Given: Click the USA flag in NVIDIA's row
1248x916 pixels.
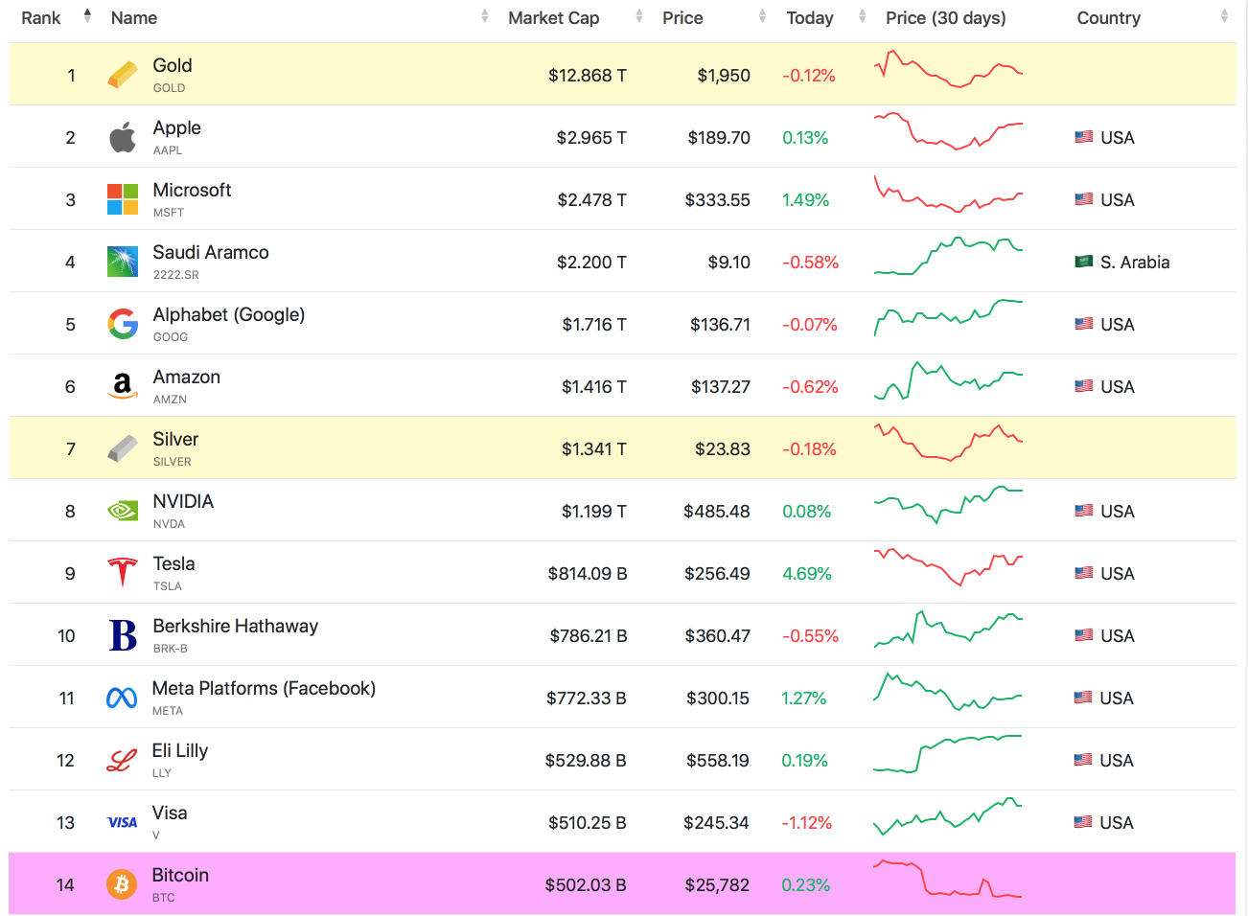Looking at the screenshot, I should [1084, 511].
